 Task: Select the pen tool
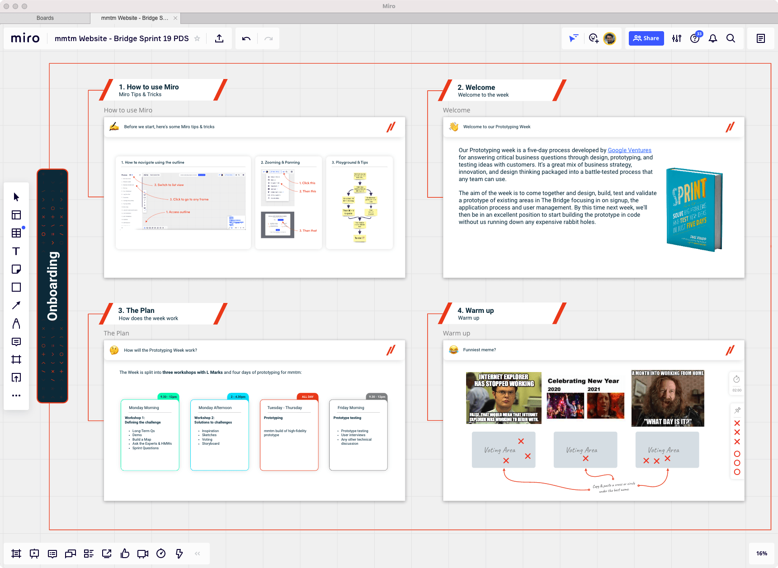[16, 323]
